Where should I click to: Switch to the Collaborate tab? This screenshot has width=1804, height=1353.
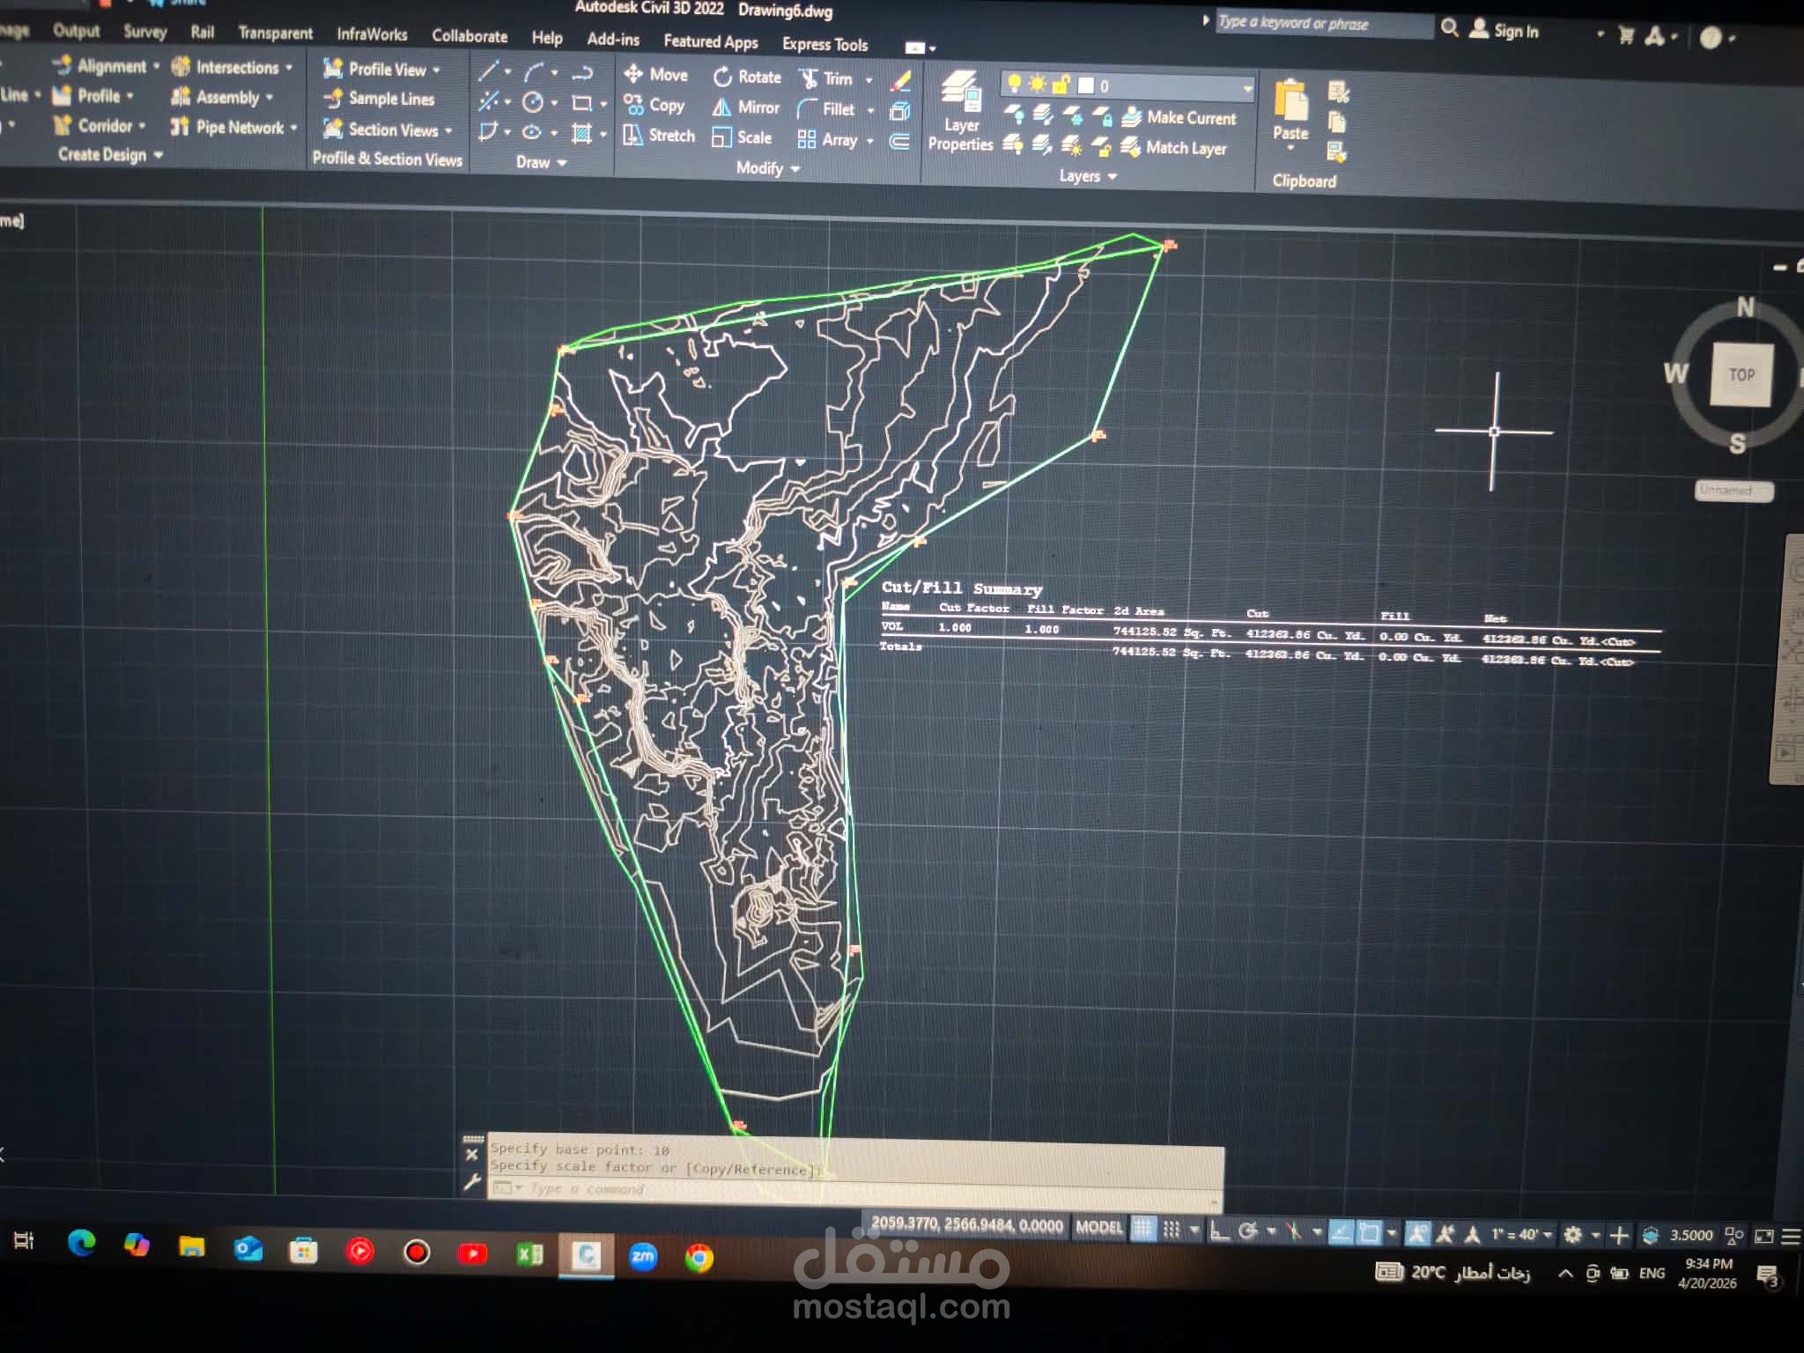pos(469,36)
